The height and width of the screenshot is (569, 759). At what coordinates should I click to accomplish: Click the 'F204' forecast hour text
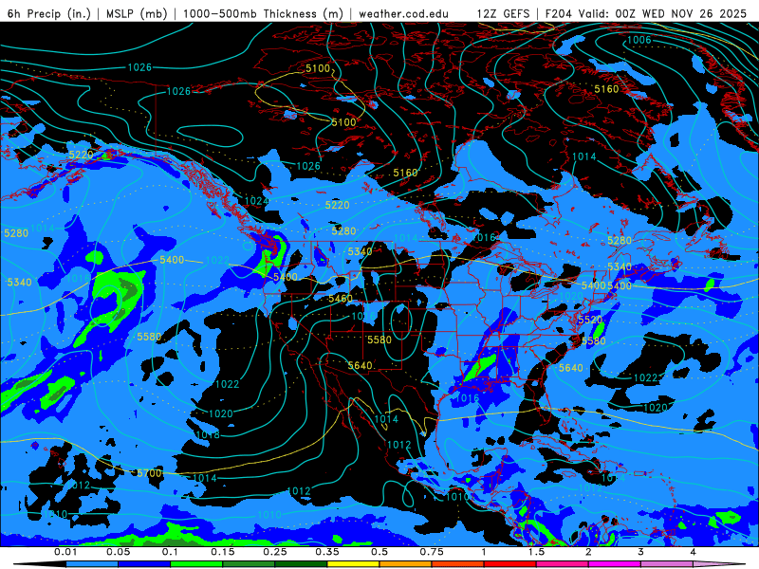[x=558, y=13]
